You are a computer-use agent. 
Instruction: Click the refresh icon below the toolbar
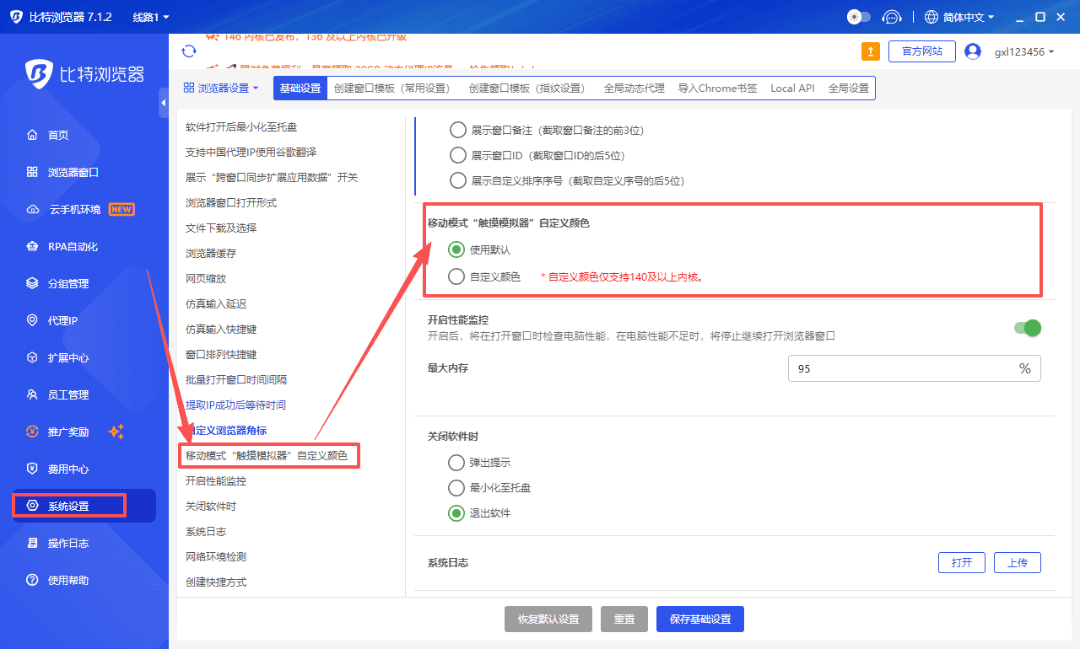[189, 51]
